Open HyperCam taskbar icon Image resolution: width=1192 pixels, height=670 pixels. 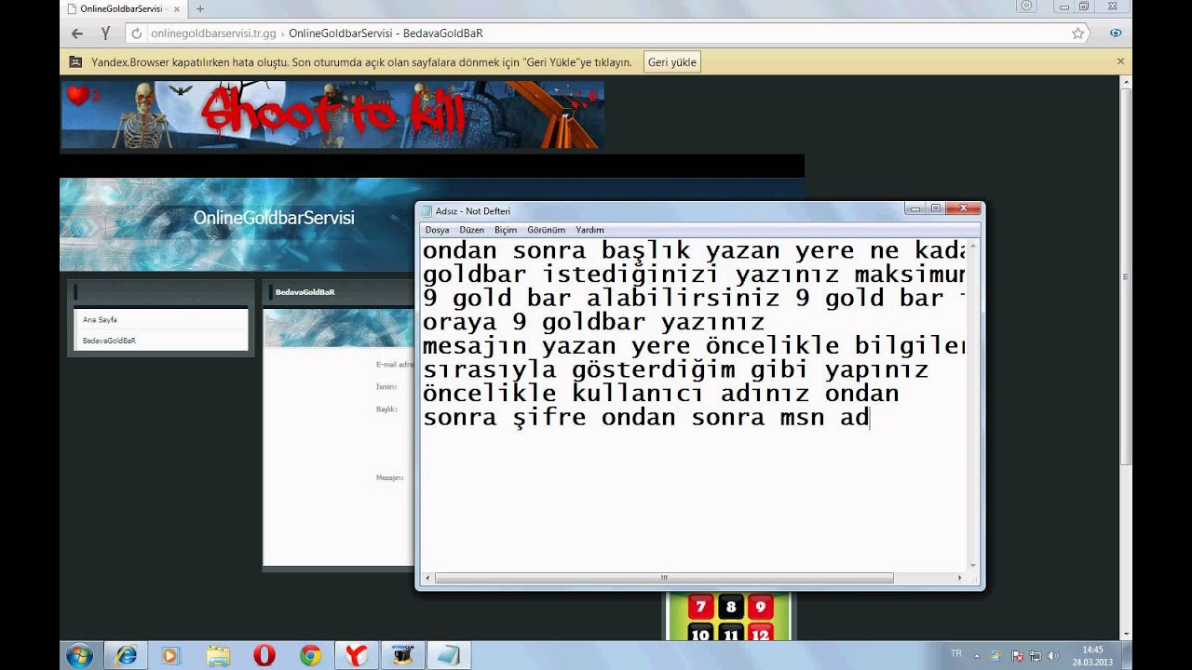403,655
